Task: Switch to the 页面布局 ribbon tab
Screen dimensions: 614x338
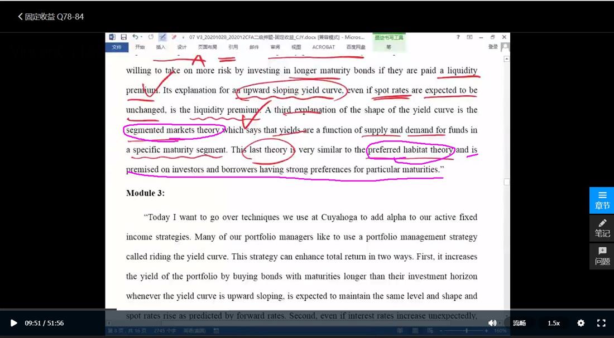Action: tap(208, 47)
